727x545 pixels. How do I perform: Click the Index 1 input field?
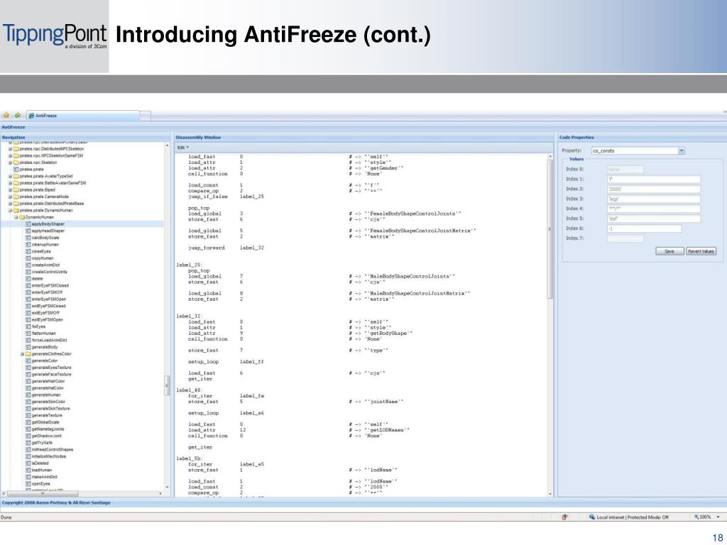click(x=654, y=180)
